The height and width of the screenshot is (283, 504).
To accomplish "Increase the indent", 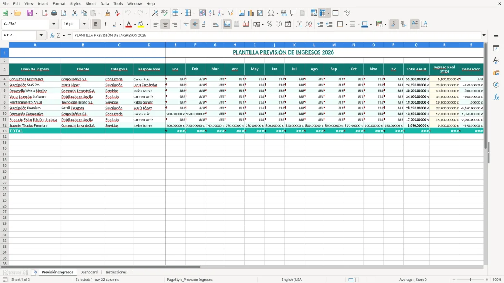I will click(320, 24).
